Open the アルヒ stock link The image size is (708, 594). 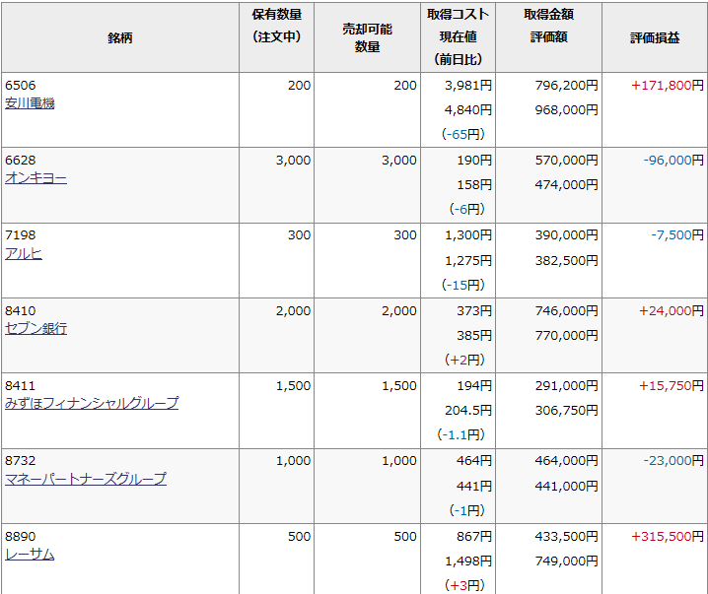pos(24,253)
